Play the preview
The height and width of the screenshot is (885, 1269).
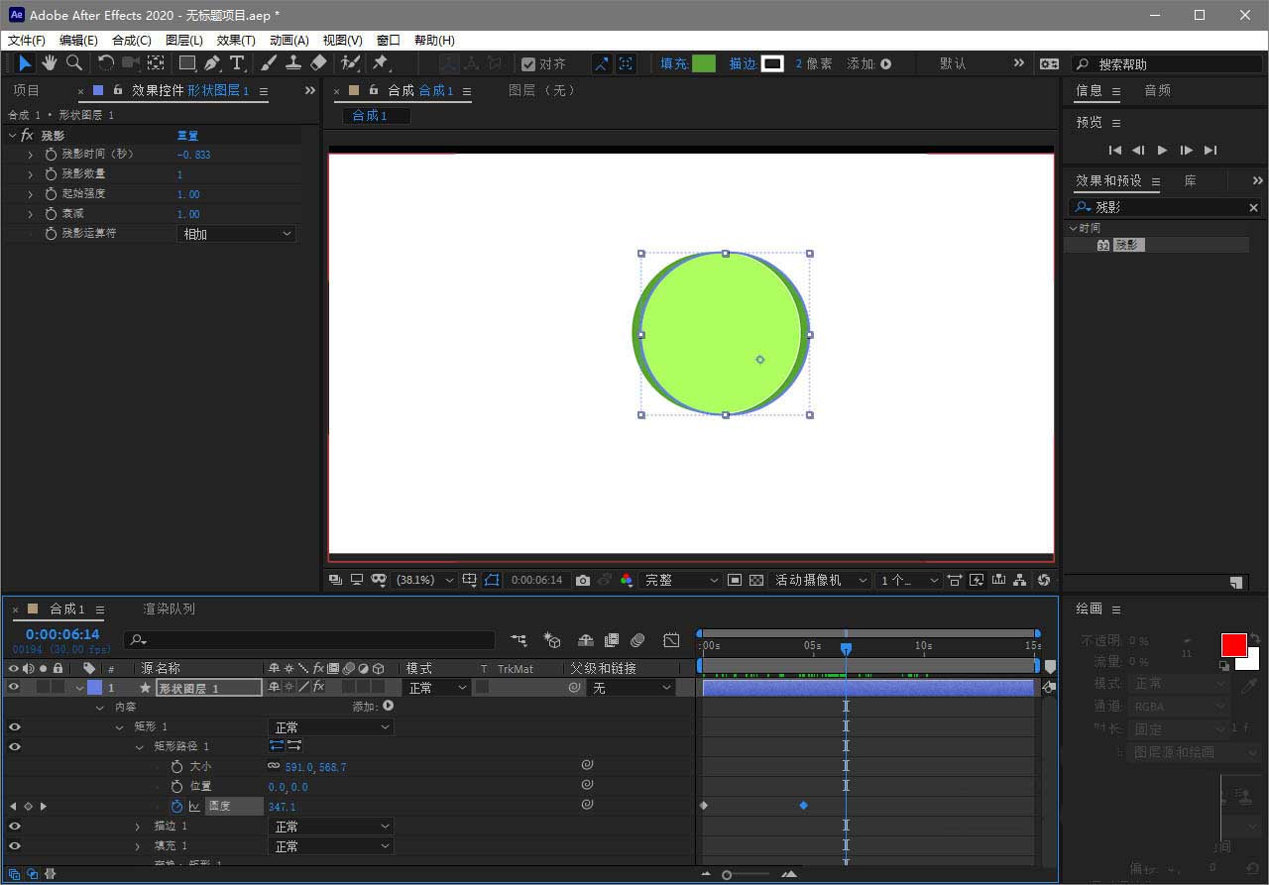coord(1162,151)
